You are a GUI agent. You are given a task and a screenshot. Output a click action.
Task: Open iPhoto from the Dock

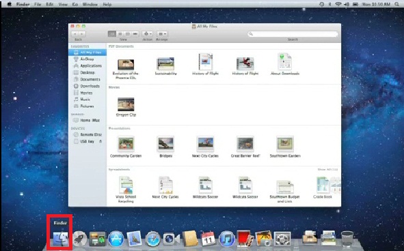[263, 239]
